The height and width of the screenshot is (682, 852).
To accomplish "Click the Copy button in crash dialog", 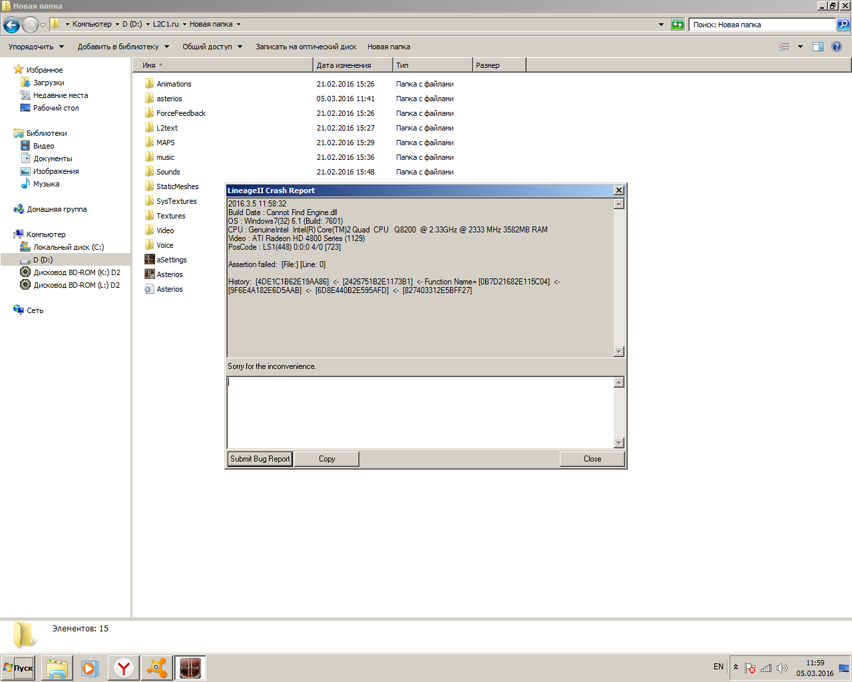I will coord(327,459).
